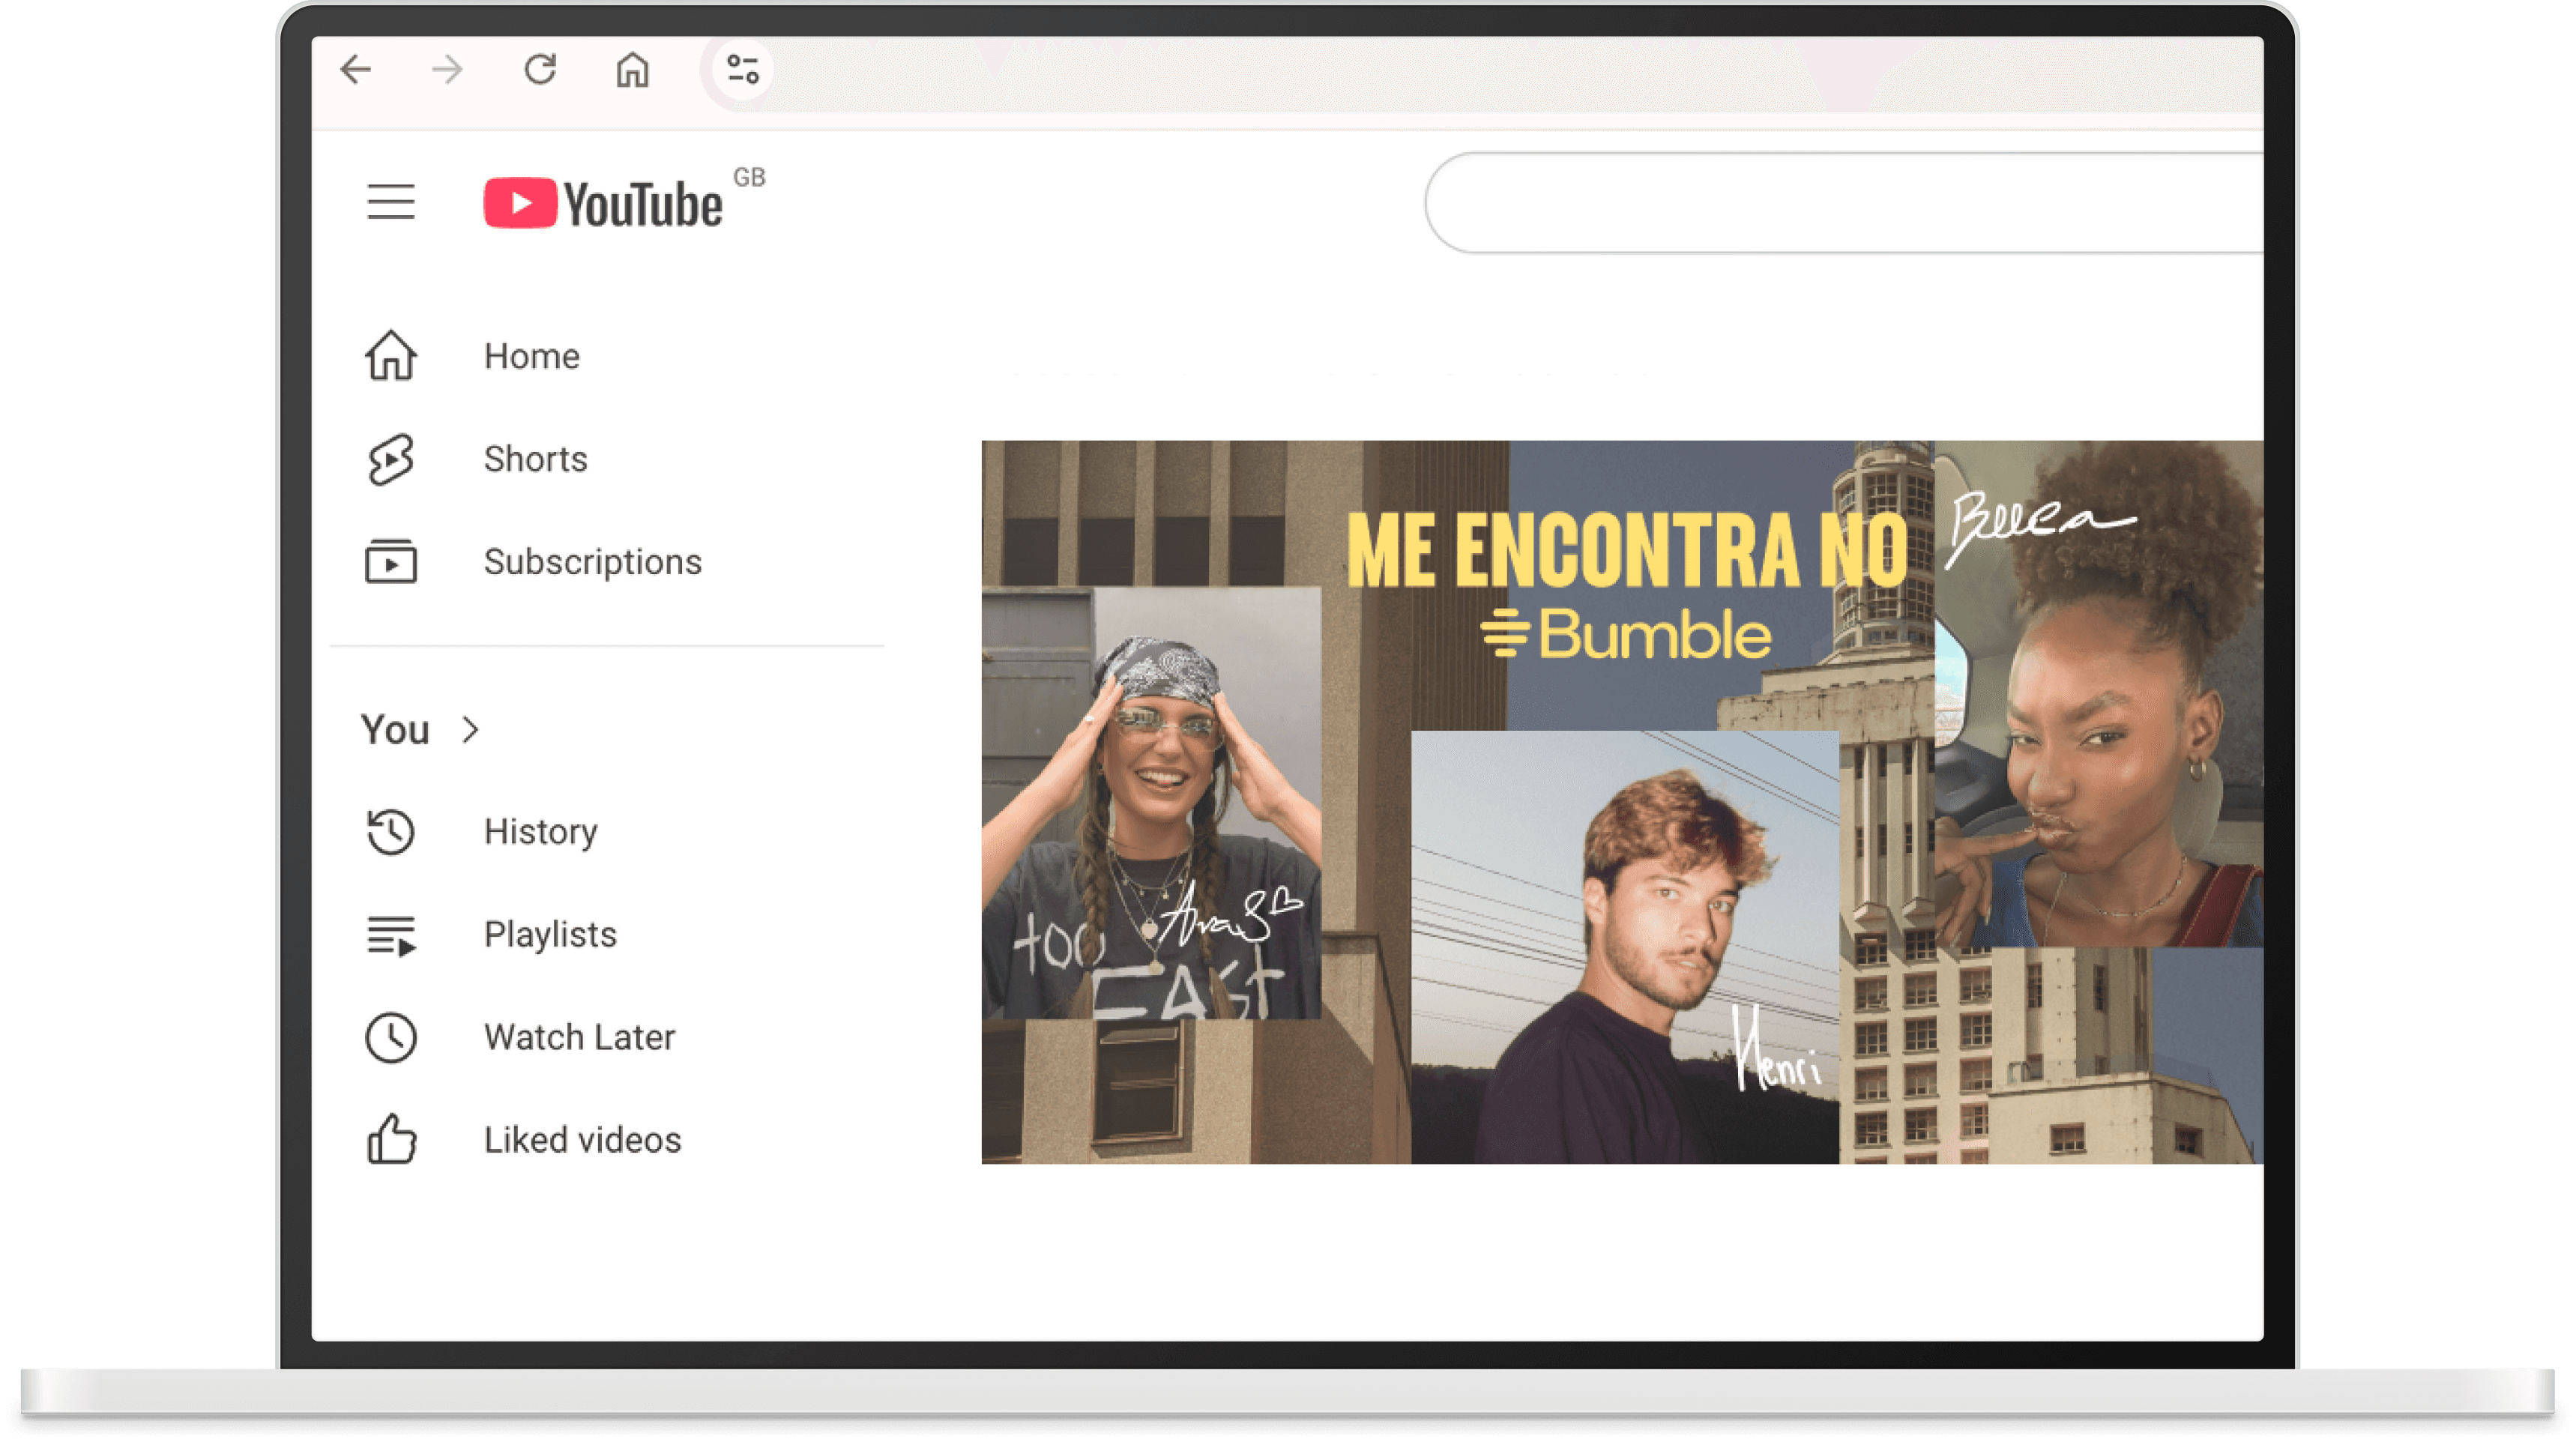Open the You section heading

click(x=395, y=730)
